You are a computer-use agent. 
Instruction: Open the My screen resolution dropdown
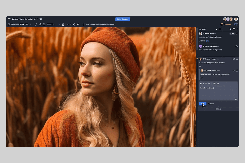31,24
